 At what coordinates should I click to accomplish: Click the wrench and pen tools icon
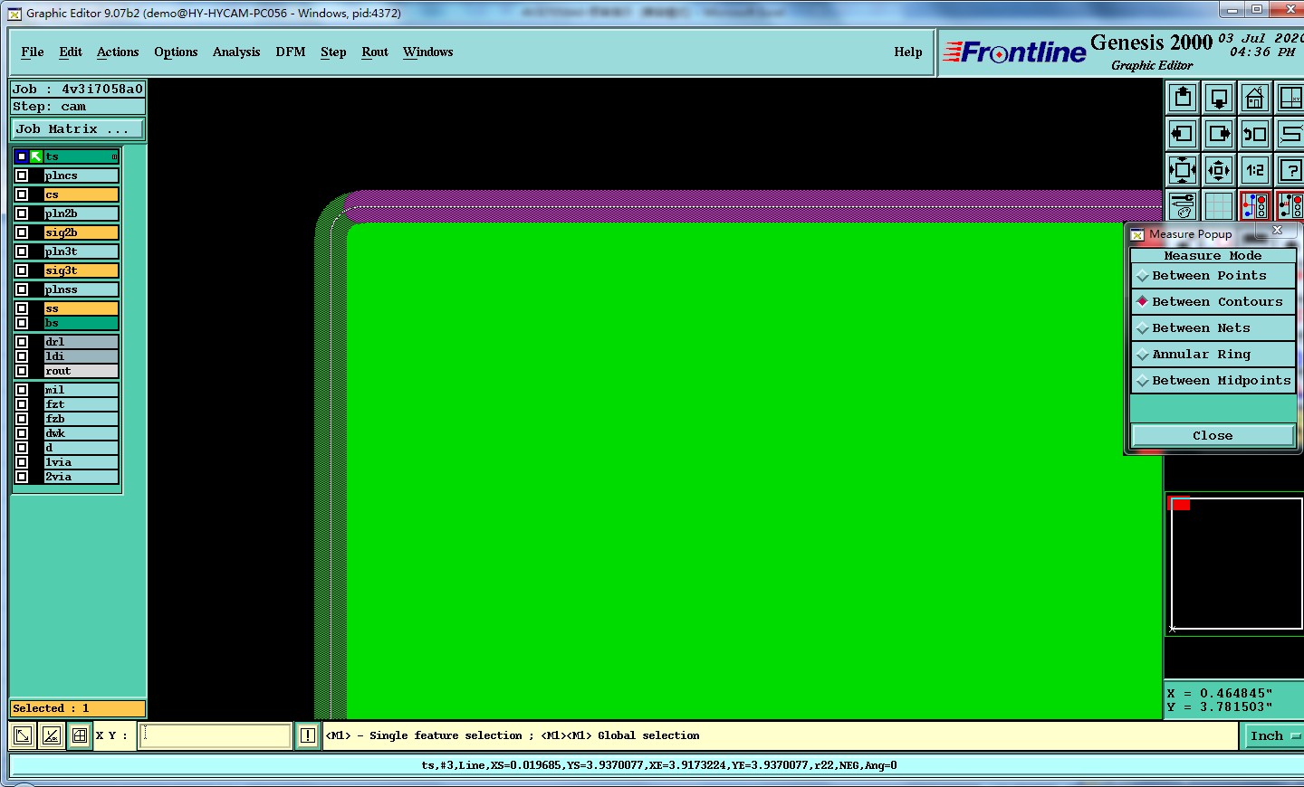[1183, 205]
